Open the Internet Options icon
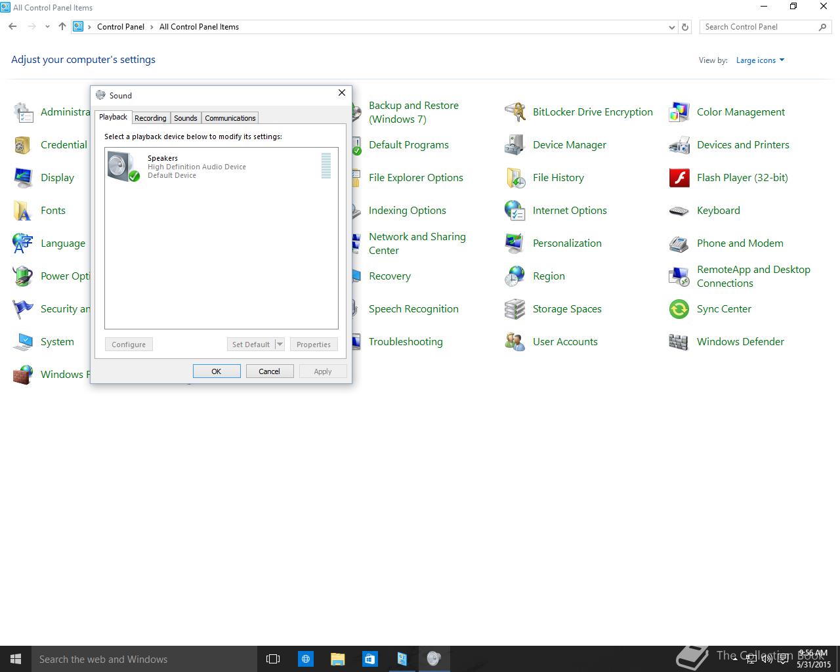The height and width of the screenshot is (672, 840). [514, 211]
